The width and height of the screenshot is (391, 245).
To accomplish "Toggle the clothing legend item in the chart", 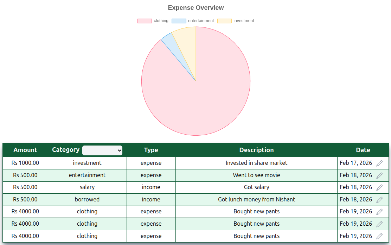I will coord(153,21).
